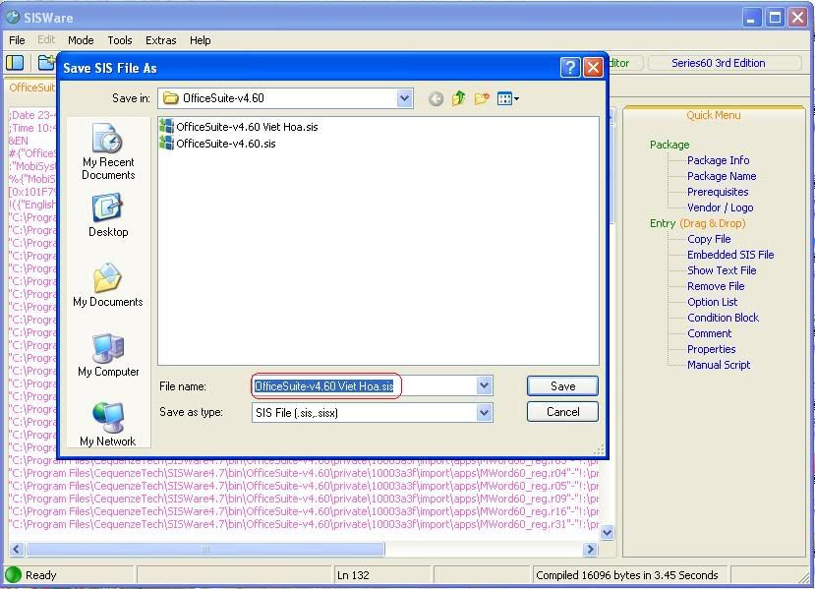This screenshot has height=589, width=815.
Task: Click the script line ending MWord60_reg.r31
Action: point(304,524)
